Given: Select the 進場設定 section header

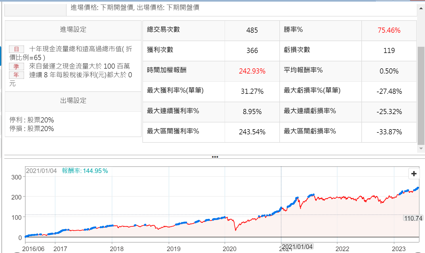Looking at the screenshot, I should [x=73, y=29].
